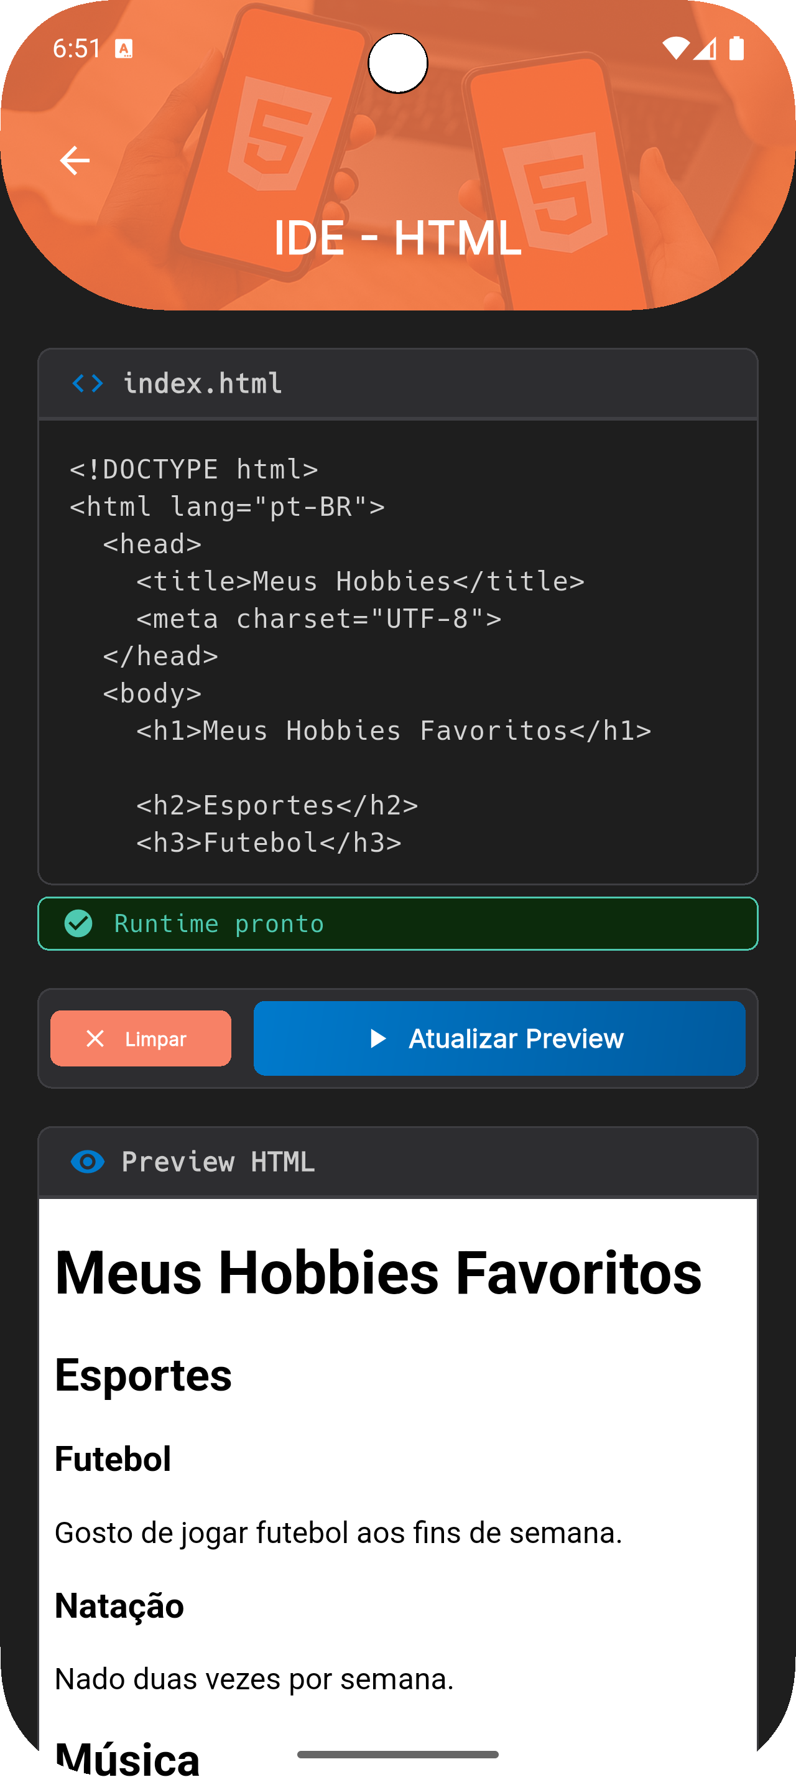Viewport: 796px width, 1777px height.
Task: Select the Preview HTML panel header
Action: tap(397, 1162)
